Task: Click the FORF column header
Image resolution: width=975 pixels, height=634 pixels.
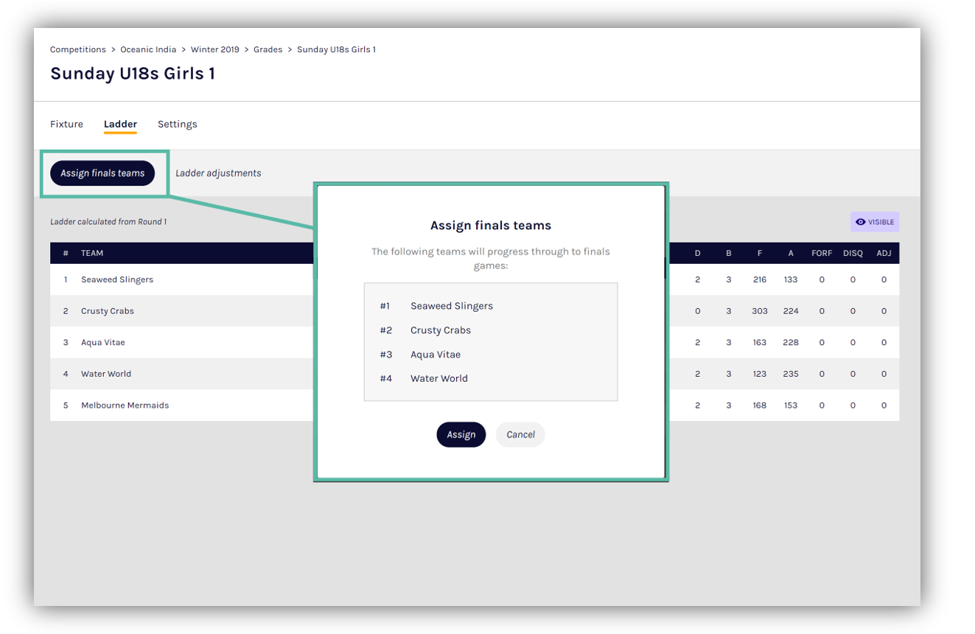Action: (821, 253)
